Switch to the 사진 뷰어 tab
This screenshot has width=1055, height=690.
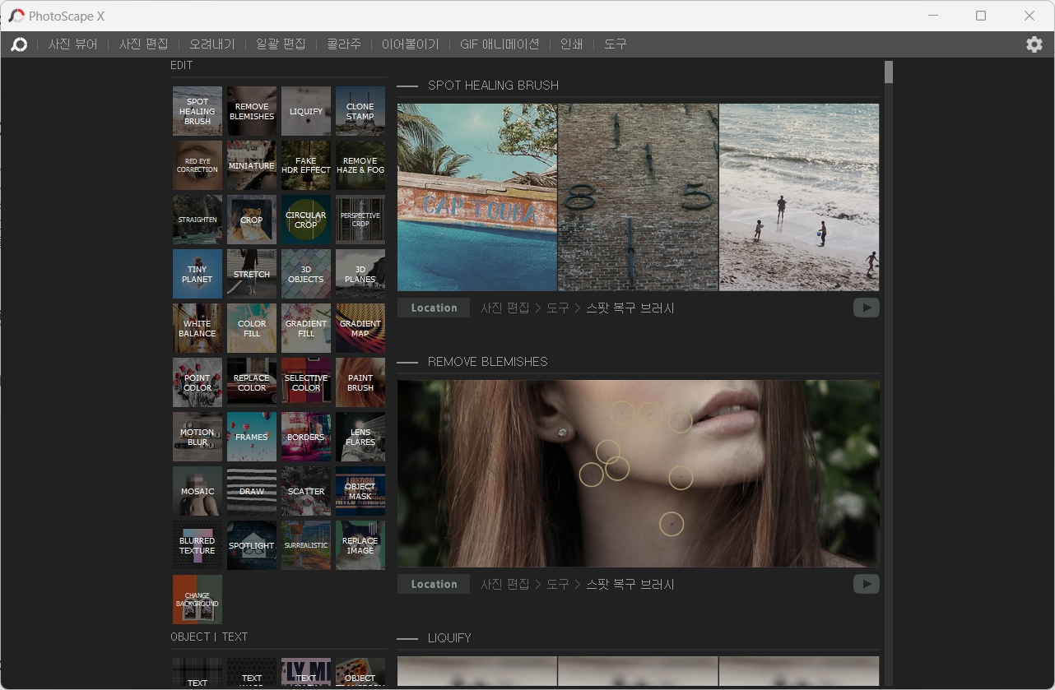pyautogui.click(x=73, y=44)
